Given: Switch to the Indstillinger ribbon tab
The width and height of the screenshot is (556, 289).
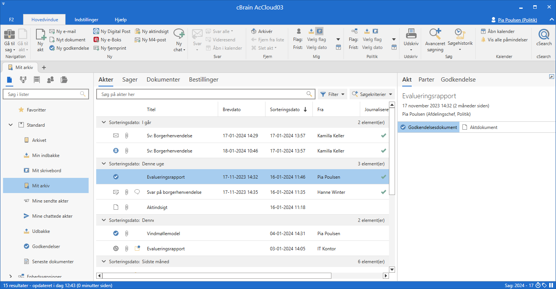Looking at the screenshot, I should tap(86, 20).
